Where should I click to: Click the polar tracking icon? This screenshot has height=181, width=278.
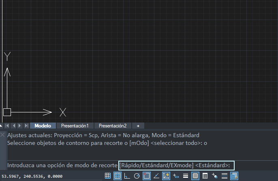(x=137, y=176)
